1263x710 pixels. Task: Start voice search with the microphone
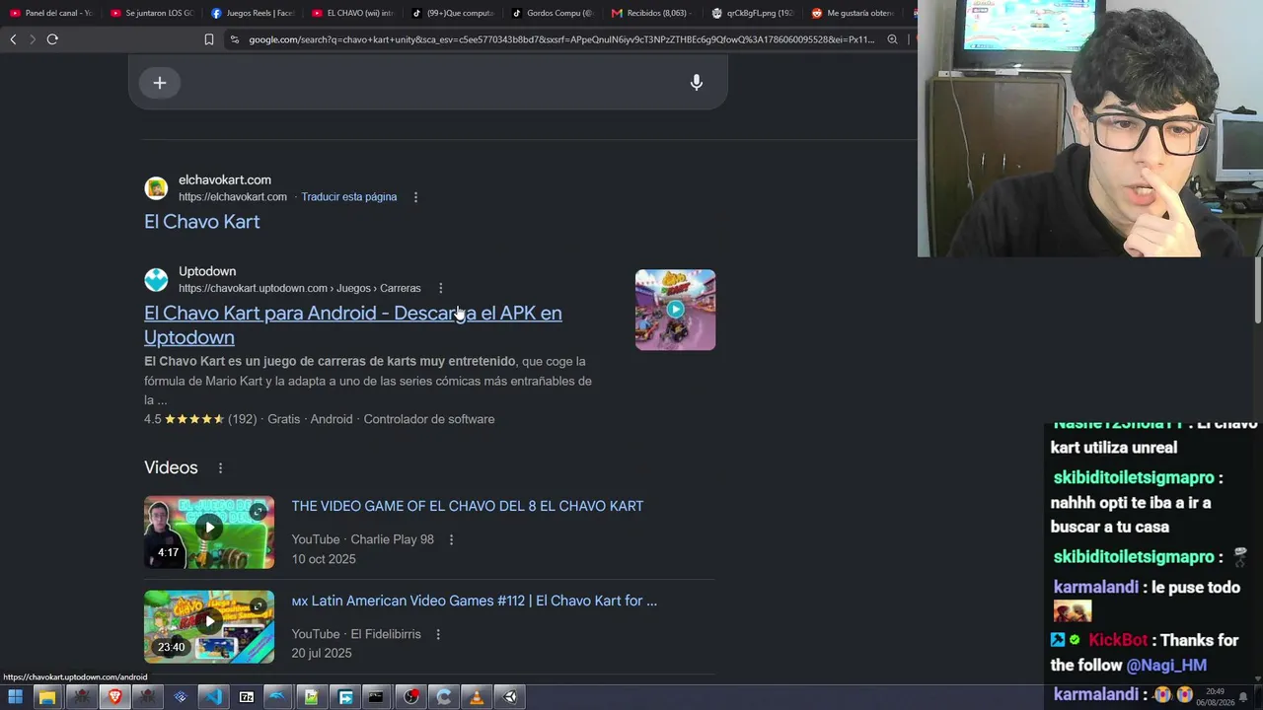697,83
